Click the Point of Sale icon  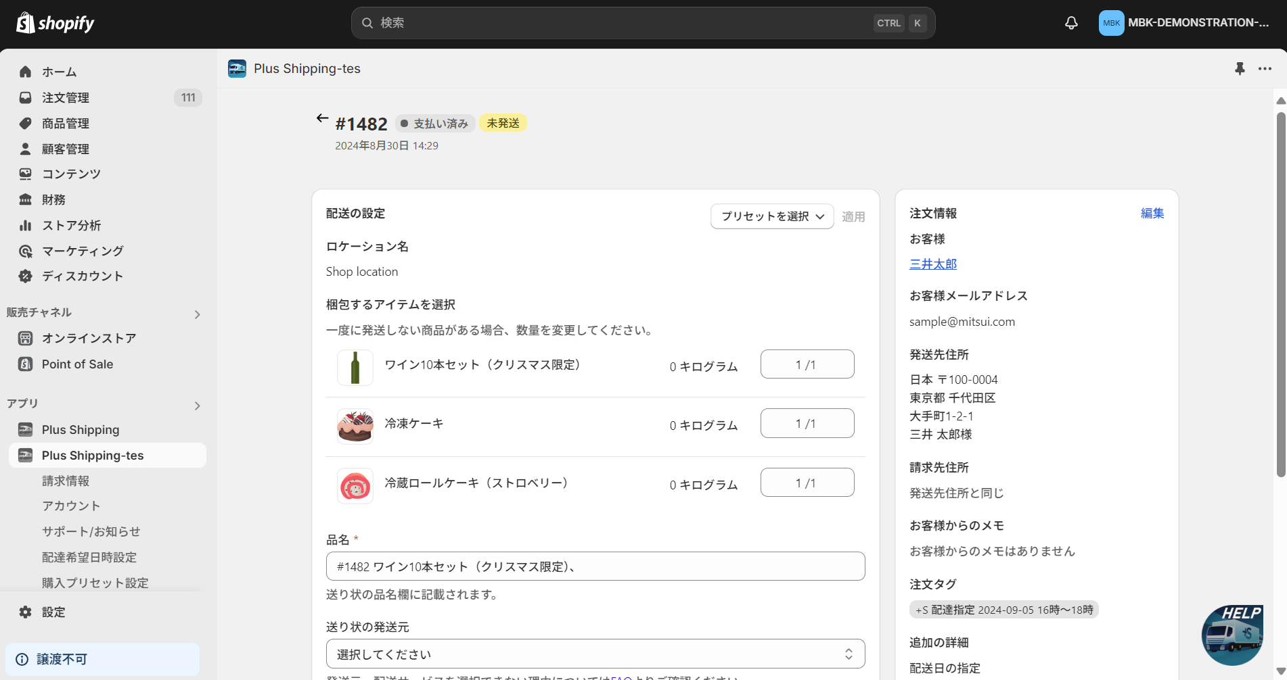(26, 364)
